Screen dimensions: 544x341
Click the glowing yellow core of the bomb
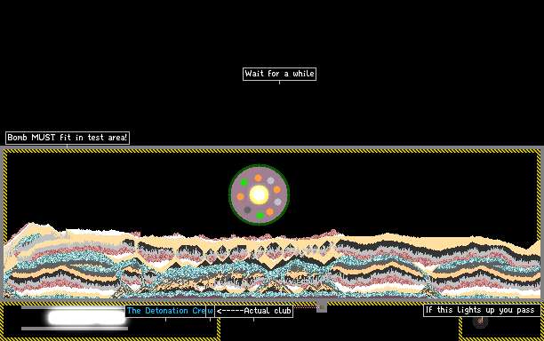point(259,194)
